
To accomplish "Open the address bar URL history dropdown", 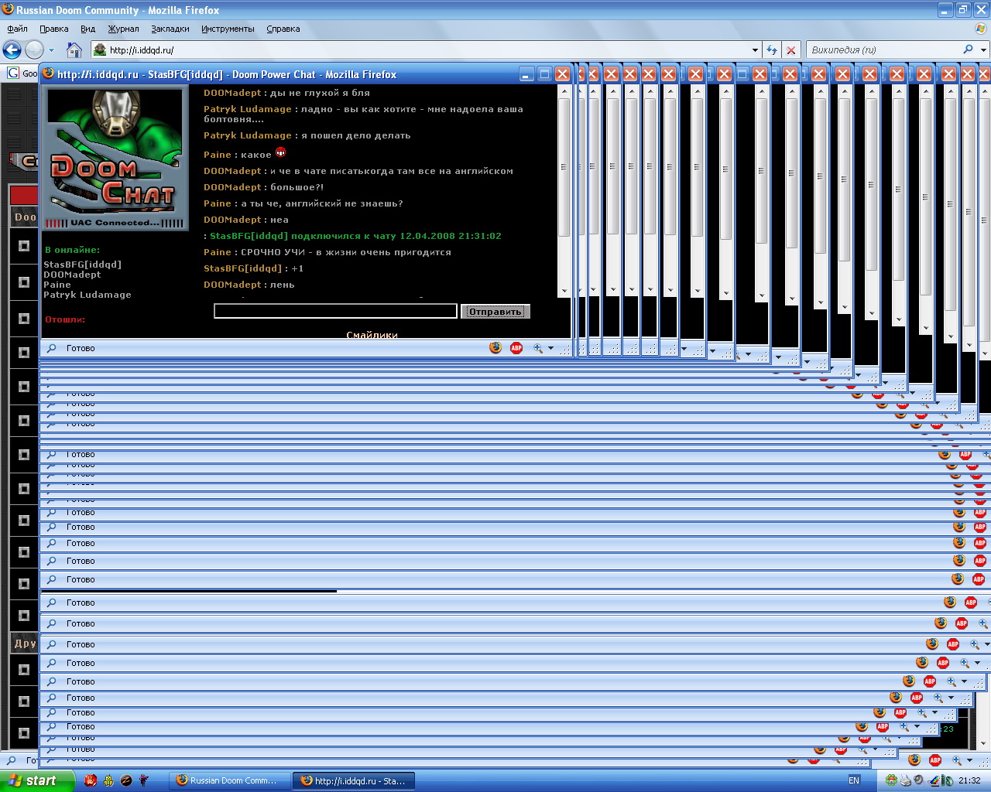I will pos(756,50).
